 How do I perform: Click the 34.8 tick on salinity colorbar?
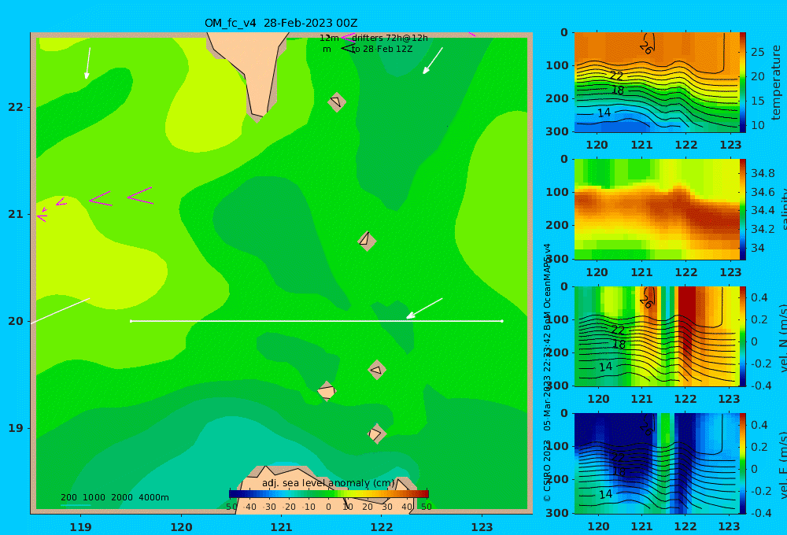point(763,174)
